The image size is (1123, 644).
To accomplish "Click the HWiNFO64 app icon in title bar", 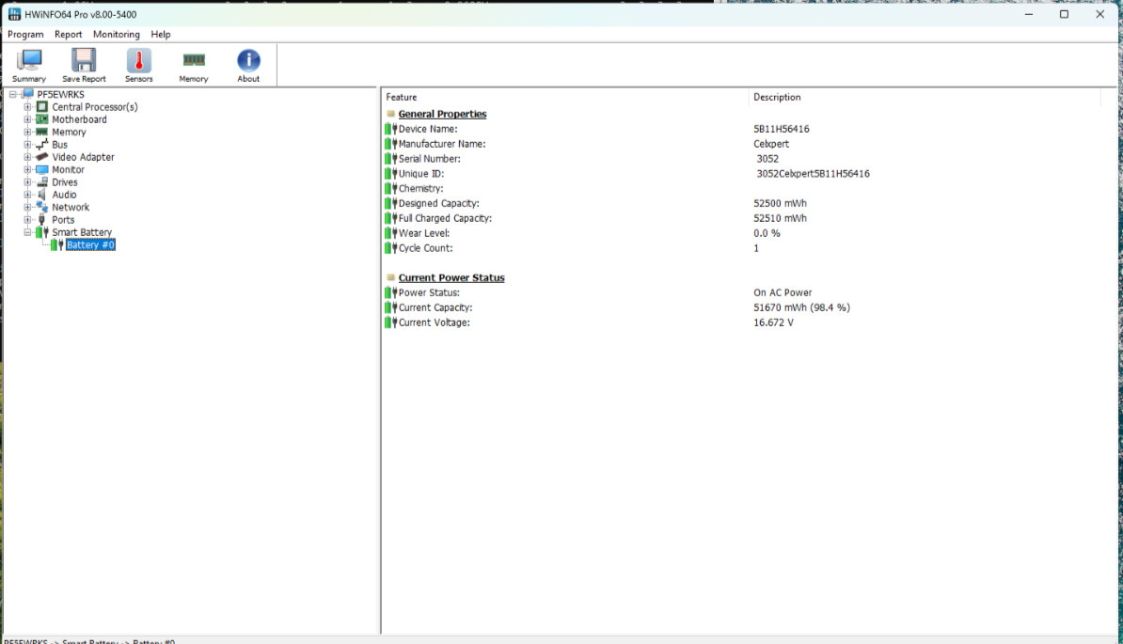I will coord(14,14).
